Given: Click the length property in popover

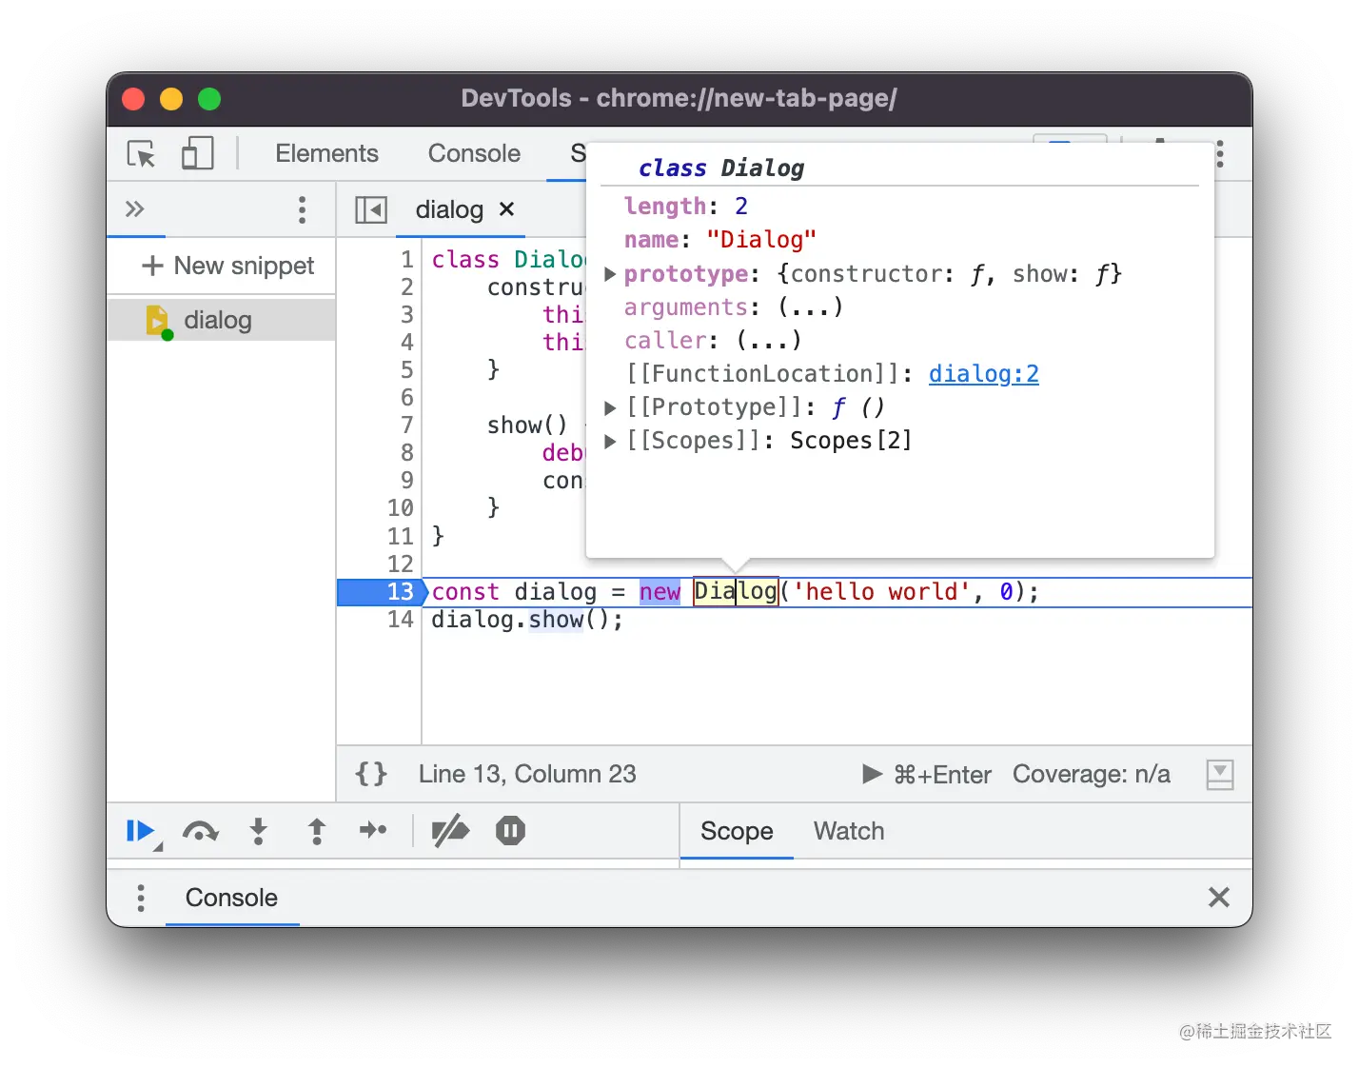Looking at the screenshot, I should 686,207.
